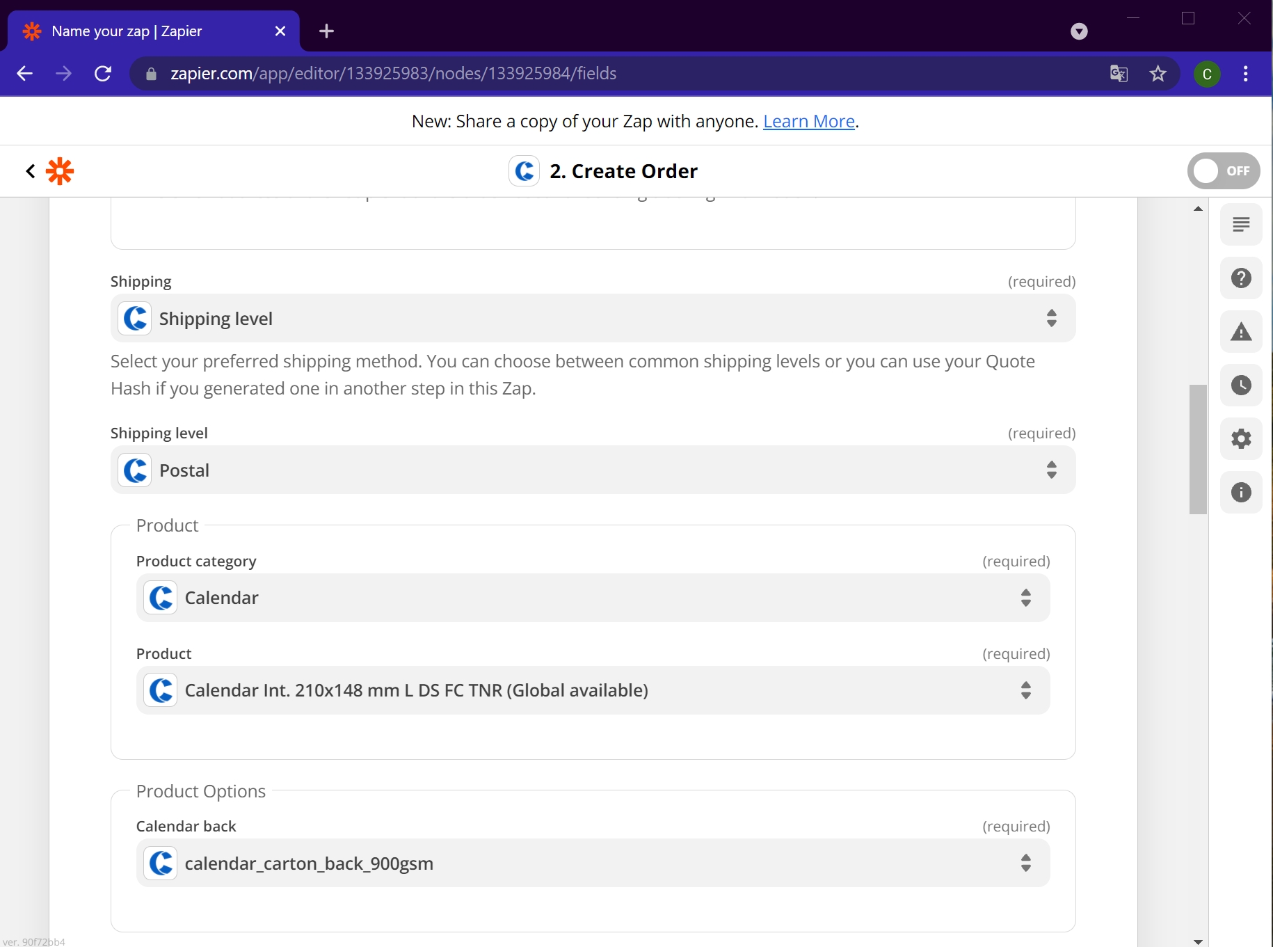Click the banner text about sharing a Zap copy
The image size is (1273, 947).
click(x=585, y=121)
